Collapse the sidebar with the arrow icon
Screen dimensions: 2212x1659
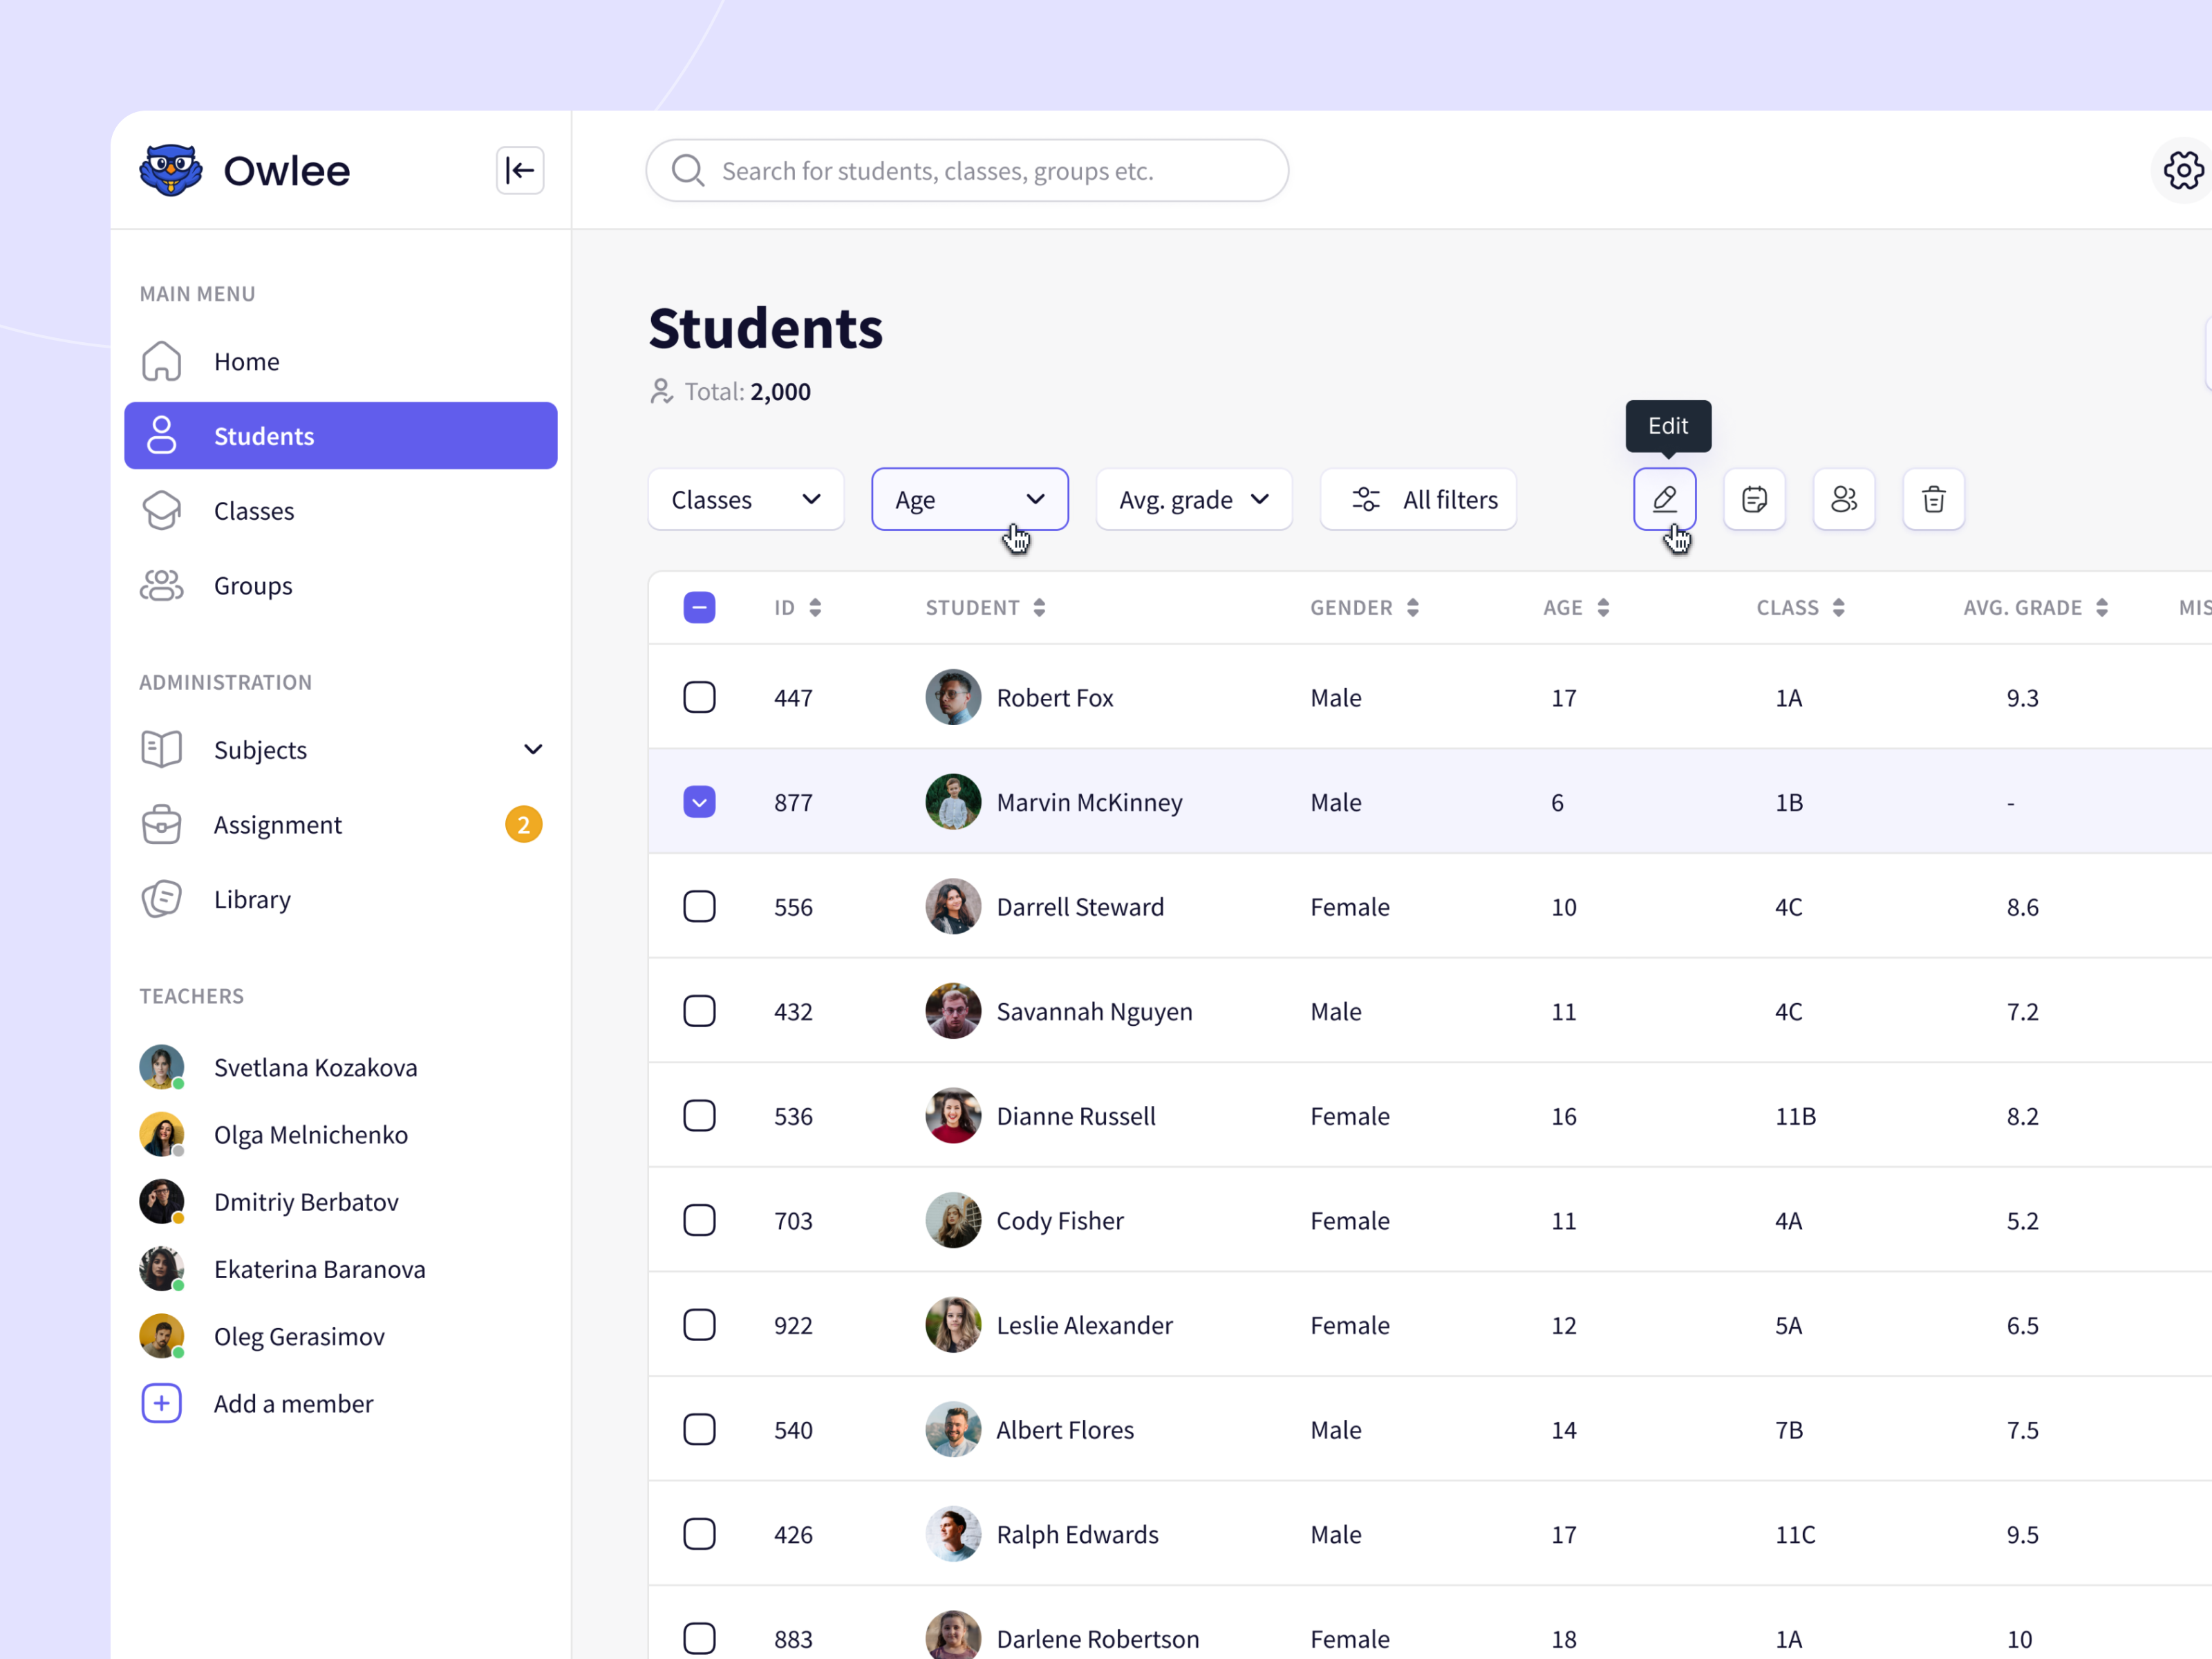520,170
